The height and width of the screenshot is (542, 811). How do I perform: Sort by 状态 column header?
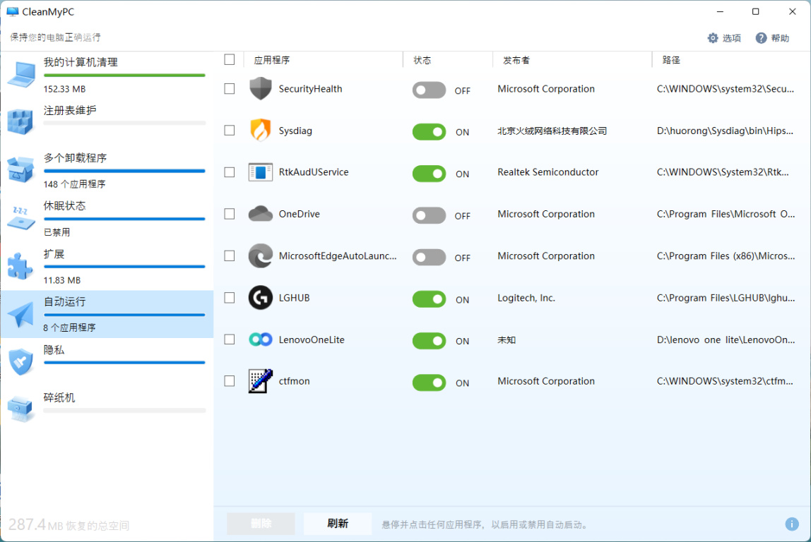pos(422,60)
